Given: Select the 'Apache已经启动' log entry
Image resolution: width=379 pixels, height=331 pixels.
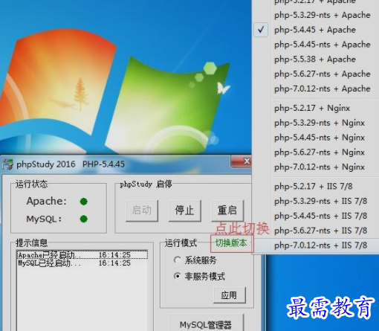Looking at the screenshot, I should [82, 255].
